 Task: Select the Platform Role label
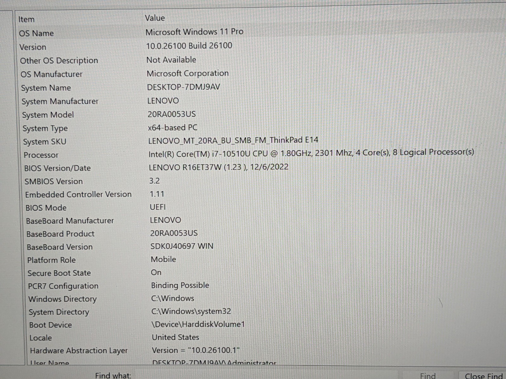(x=51, y=260)
